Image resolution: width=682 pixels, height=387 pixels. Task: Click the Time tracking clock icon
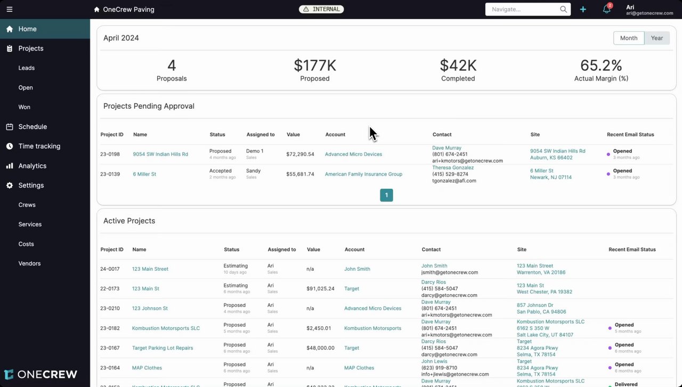pyautogui.click(x=10, y=146)
